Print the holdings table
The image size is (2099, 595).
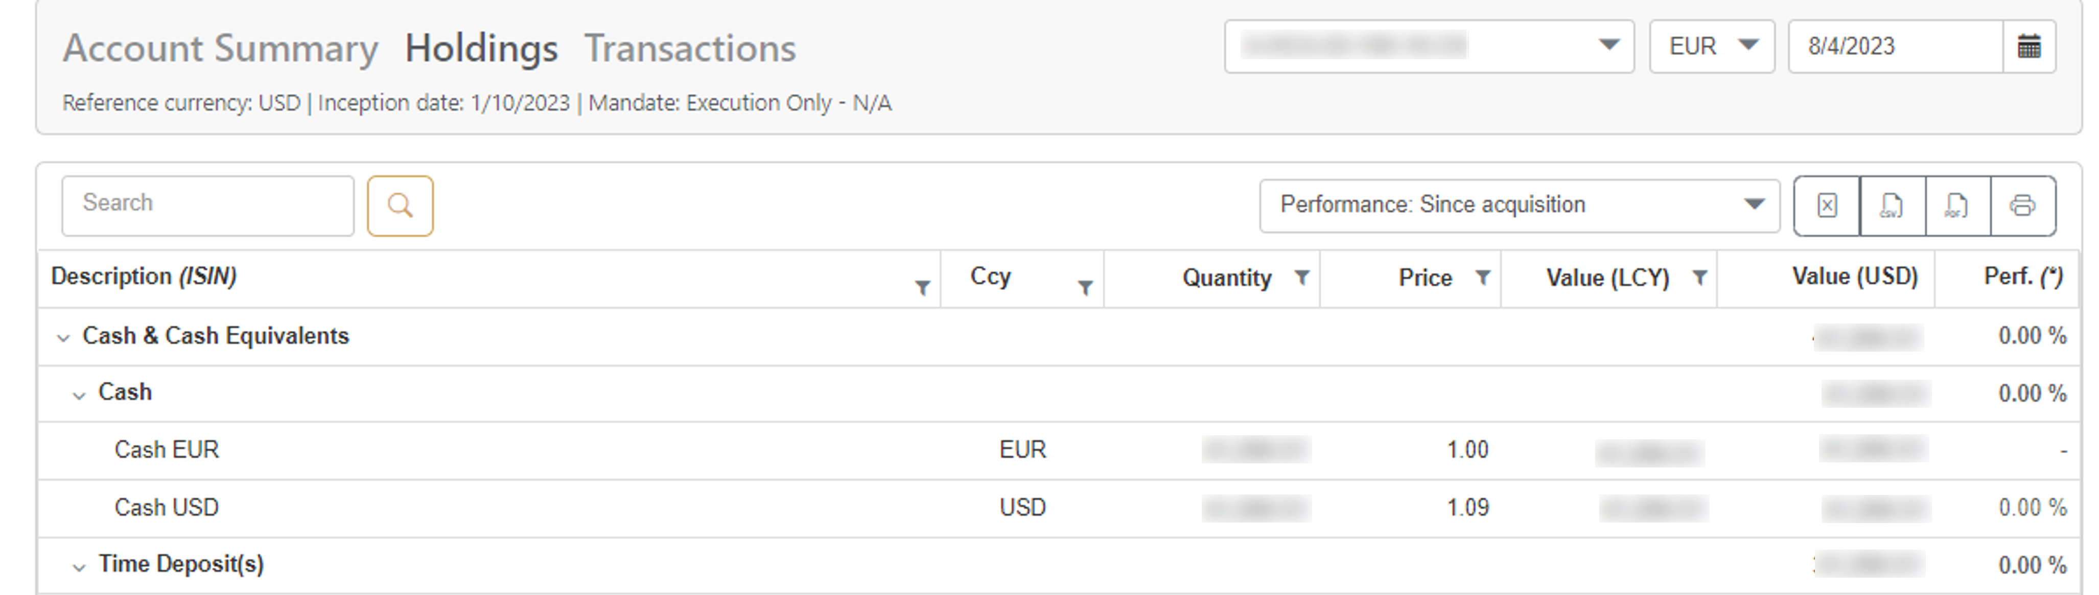(2022, 206)
